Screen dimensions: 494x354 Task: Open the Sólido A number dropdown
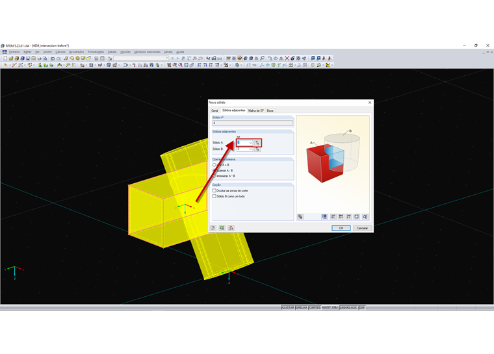pyautogui.click(x=250, y=143)
